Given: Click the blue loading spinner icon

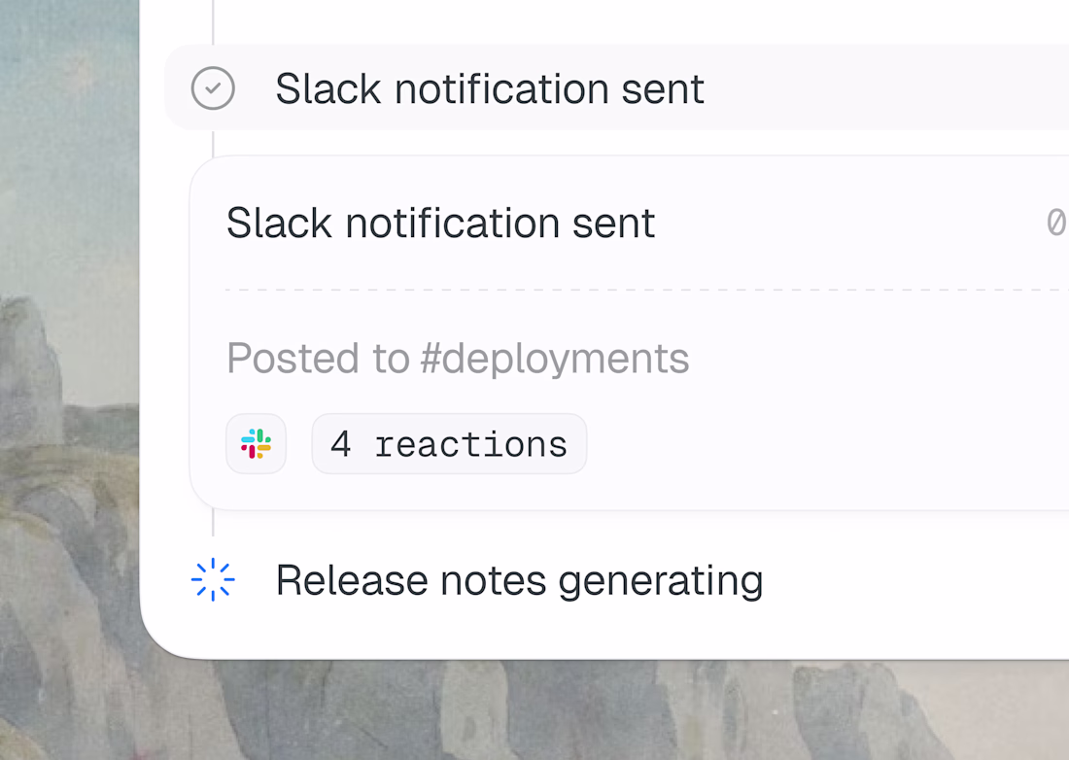Looking at the screenshot, I should [x=213, y=579].
